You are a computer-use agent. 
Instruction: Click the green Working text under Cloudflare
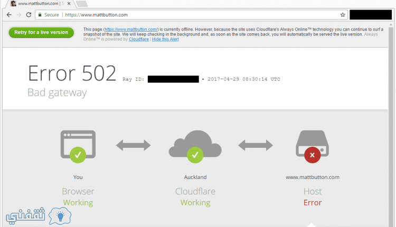pos(195,203)
